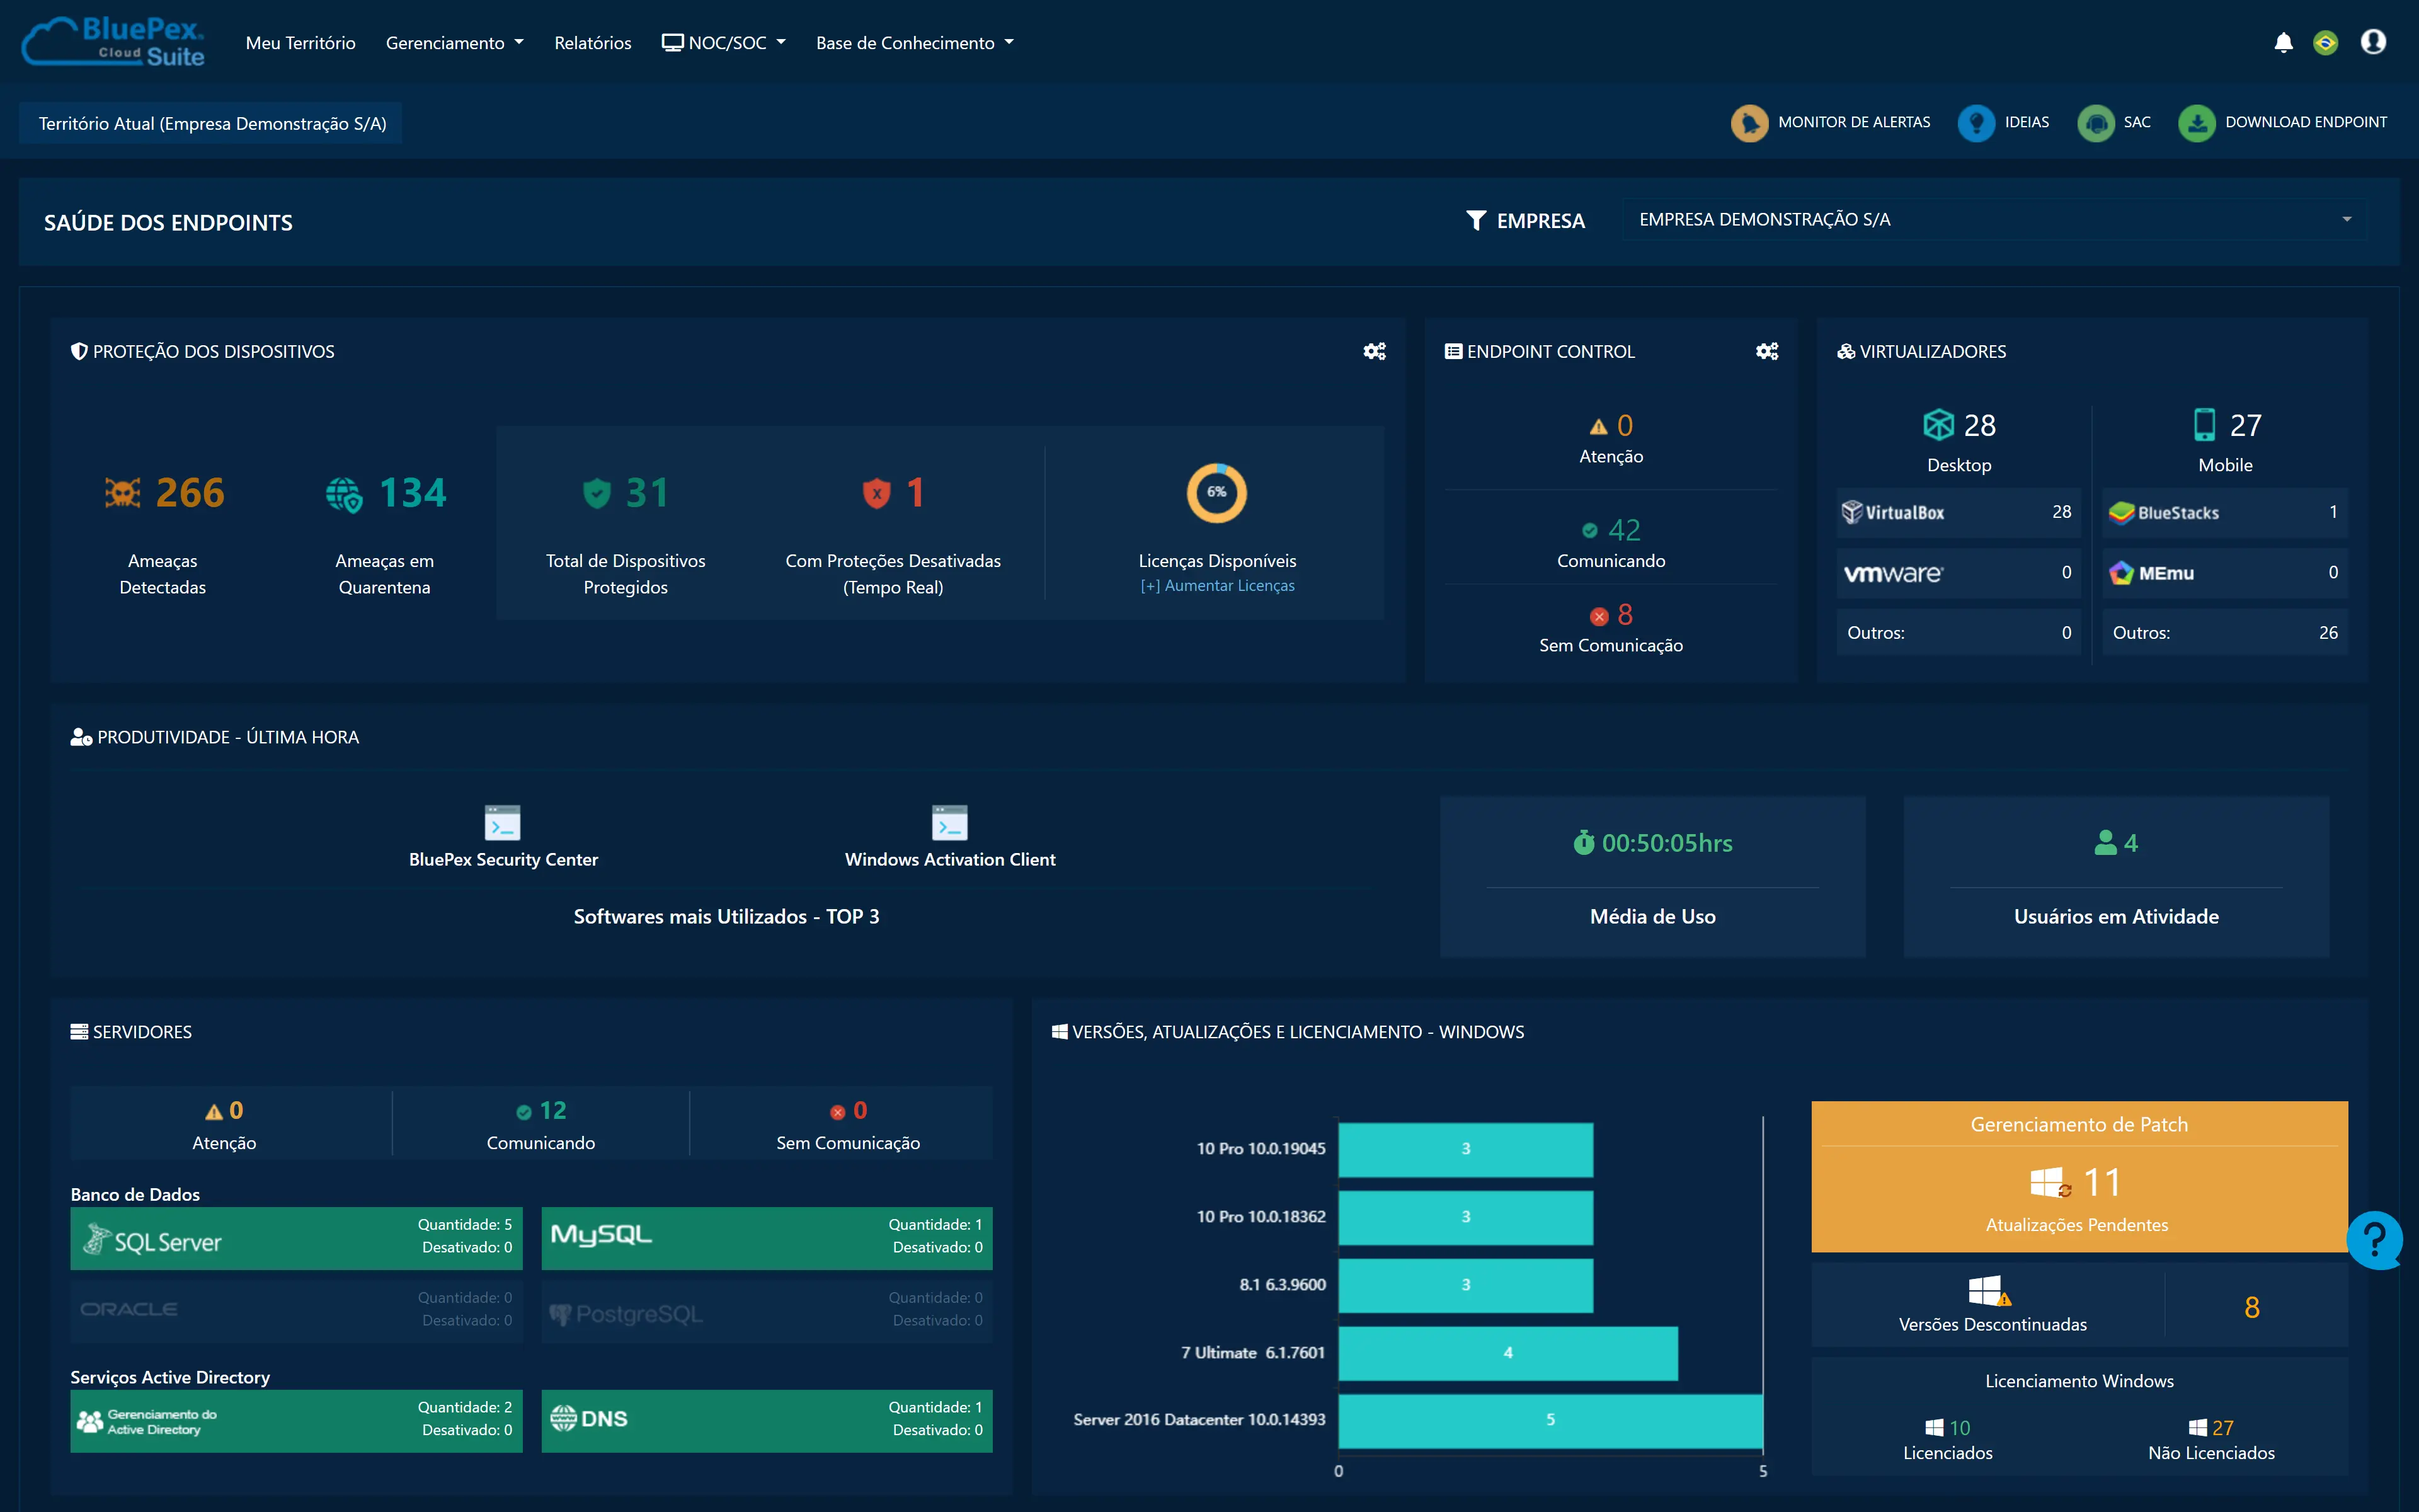Click the Windows Activation Client app icon

(949, 822)
